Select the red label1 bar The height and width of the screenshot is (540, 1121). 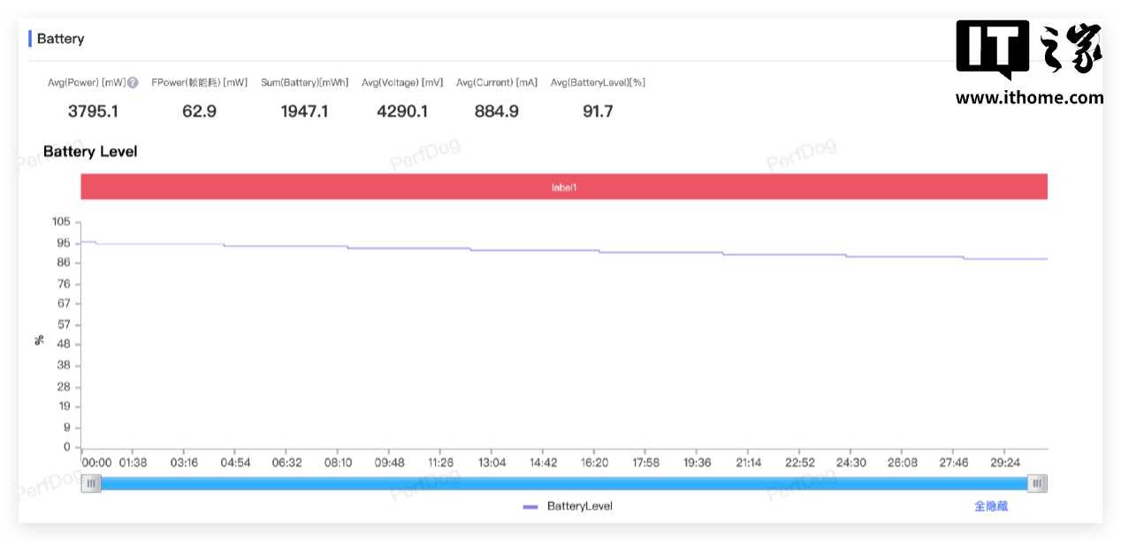tap(564, 187)
